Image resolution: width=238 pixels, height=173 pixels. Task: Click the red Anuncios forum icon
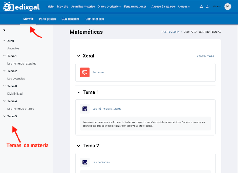point(84,72)
